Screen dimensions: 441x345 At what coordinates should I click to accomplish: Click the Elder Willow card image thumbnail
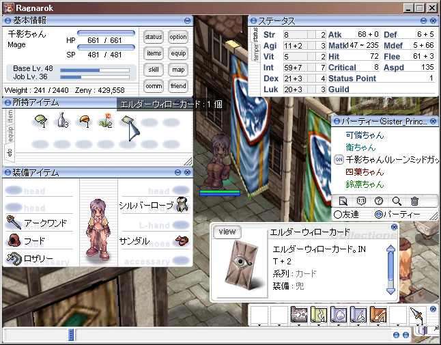click(x=242, y=264)
